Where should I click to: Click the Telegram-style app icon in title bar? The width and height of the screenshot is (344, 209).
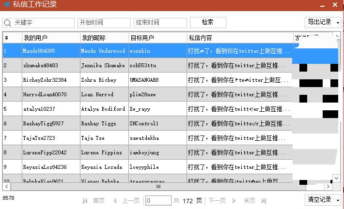click(6, 5)
